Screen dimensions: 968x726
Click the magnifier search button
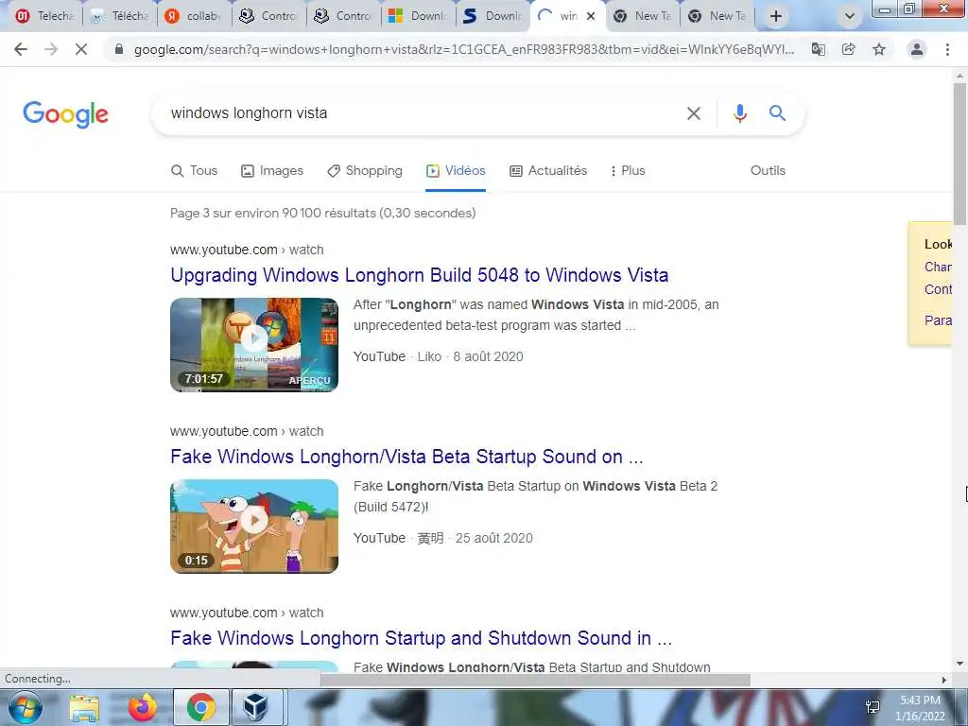point(777,113)
